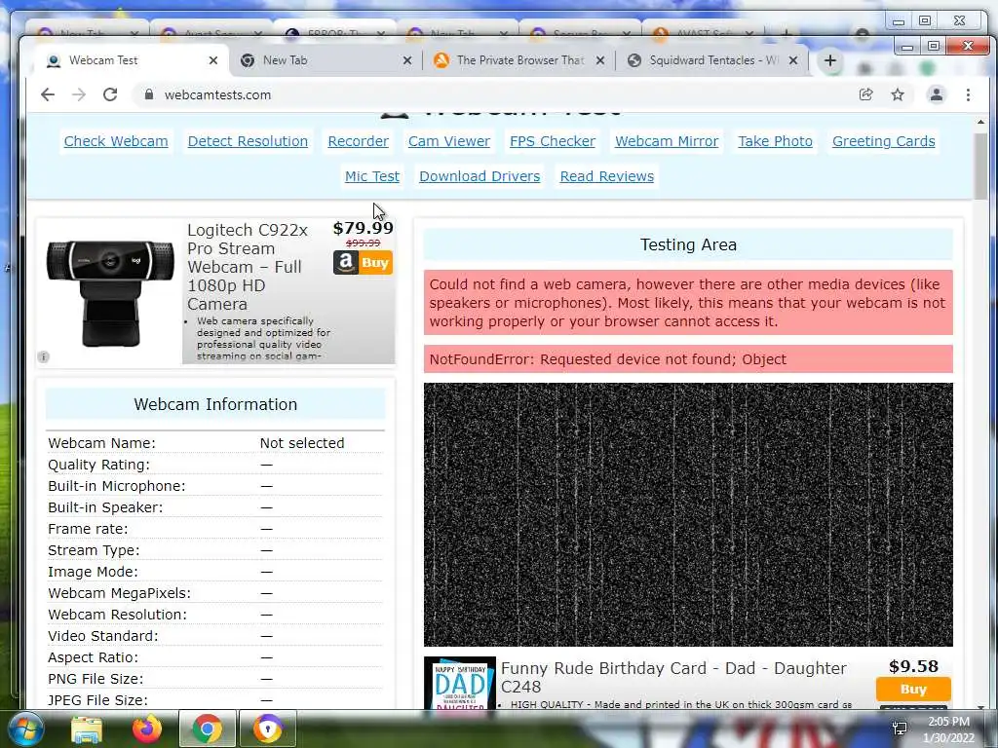This screenshot has height=748, width=998.
Task: Open the Cam Viewer link
Action: point(449,141)
